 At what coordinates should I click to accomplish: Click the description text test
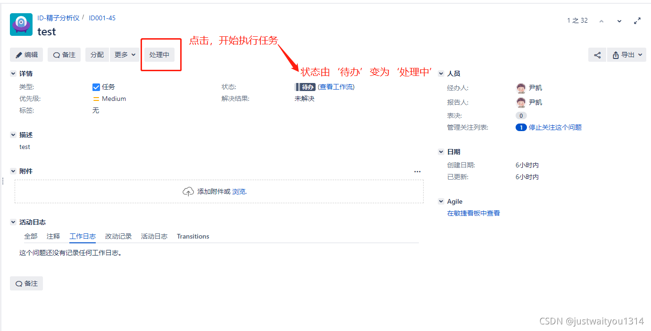(25, 147)
